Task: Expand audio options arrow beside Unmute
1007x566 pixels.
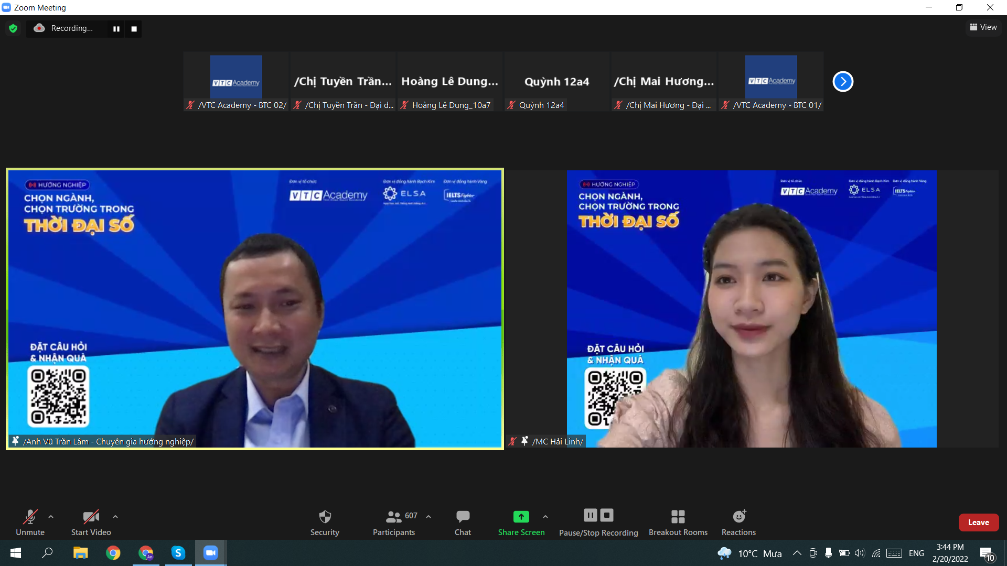Action: pyautogui.click(x=51, y=517)
